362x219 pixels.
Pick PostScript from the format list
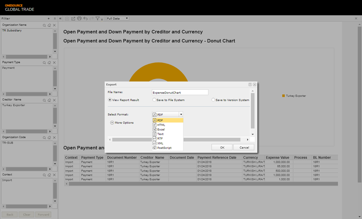click(168, 148)
